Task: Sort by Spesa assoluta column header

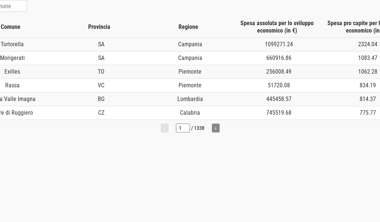Action: tap(277, 27)
